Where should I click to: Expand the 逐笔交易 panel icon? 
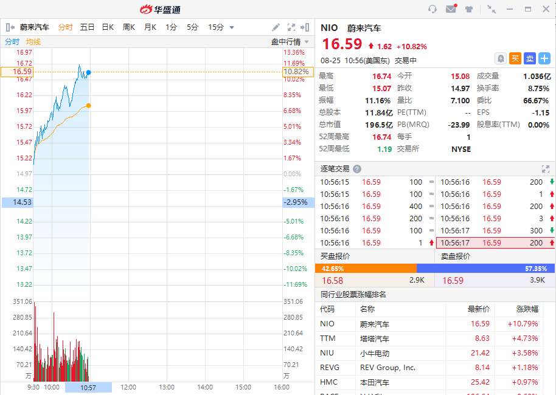click(x=546, y=169)
